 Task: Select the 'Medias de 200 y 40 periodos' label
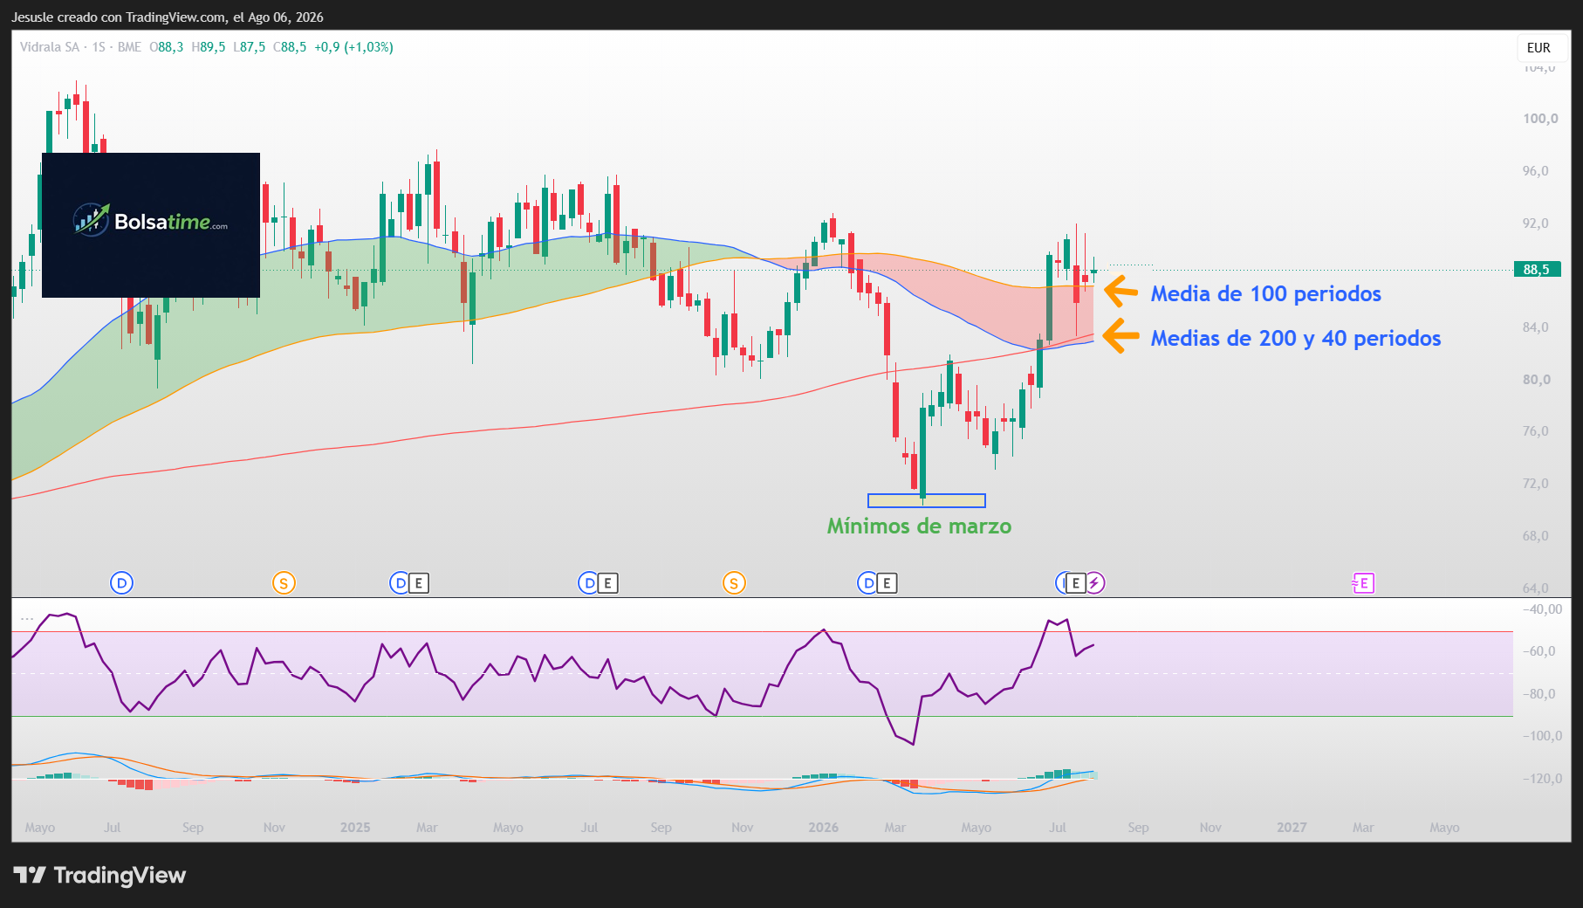(1296, 339)
